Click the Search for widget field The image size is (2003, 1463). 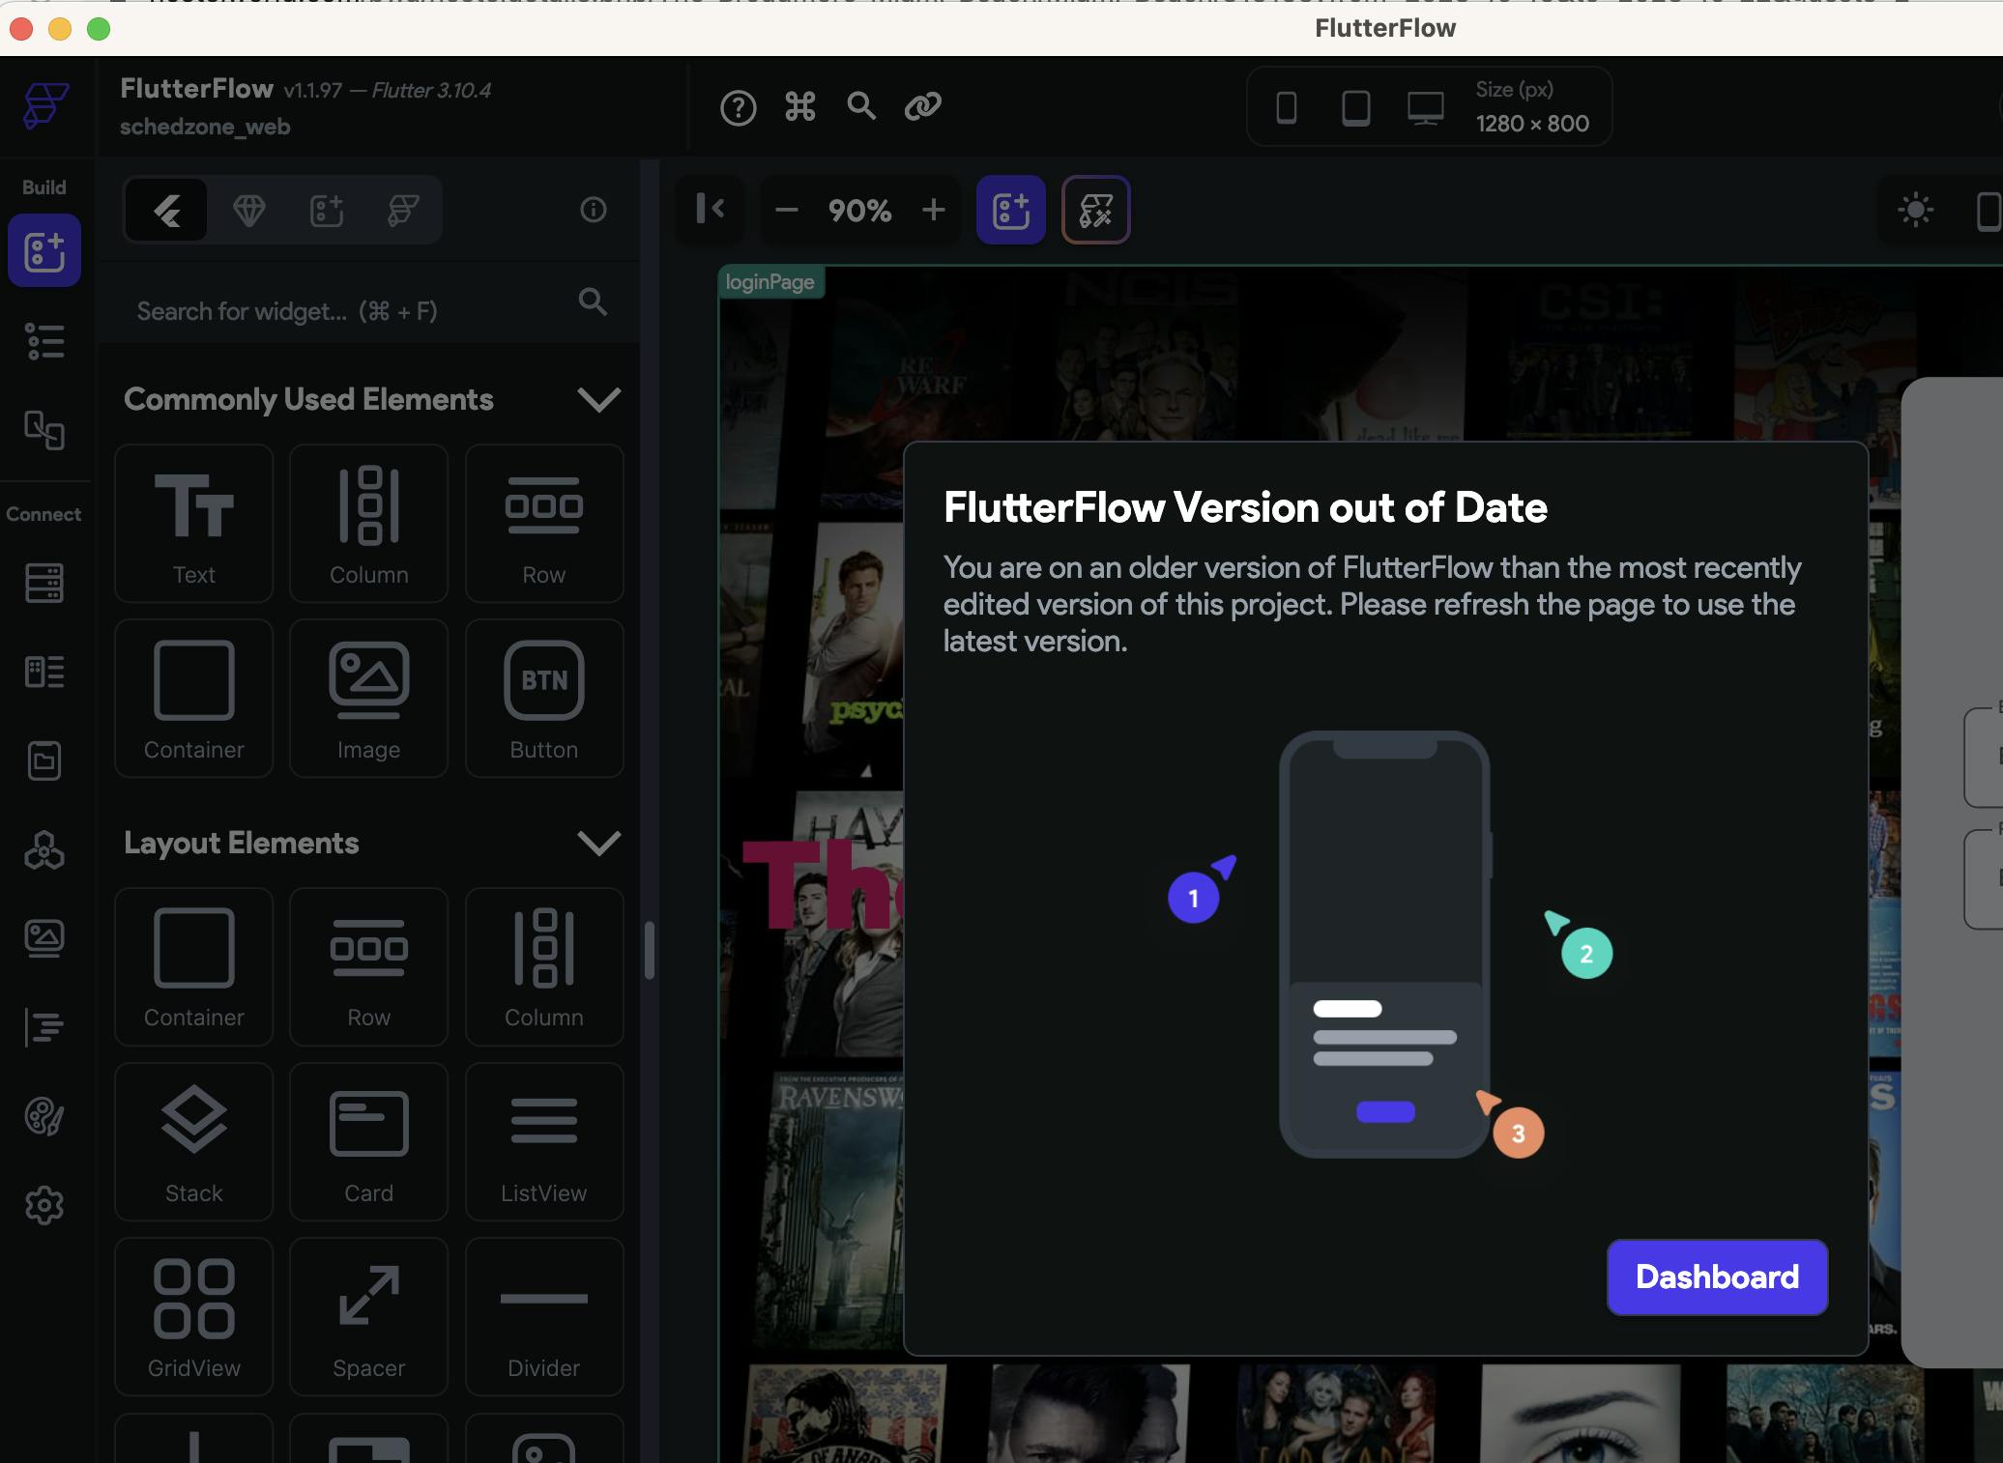(348, 311)
